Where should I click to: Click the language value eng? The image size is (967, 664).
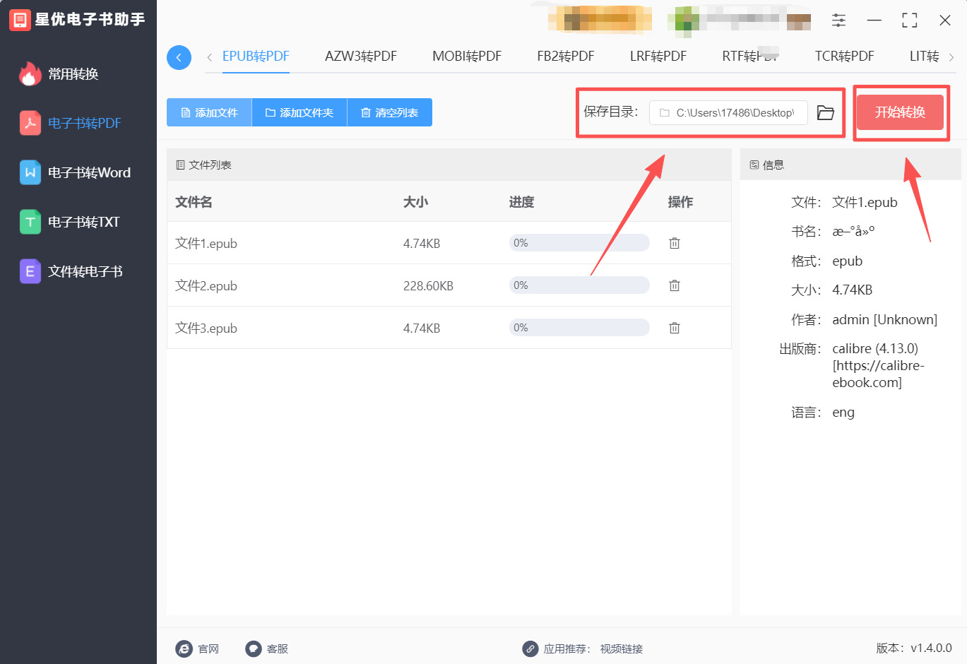[843, 413]
